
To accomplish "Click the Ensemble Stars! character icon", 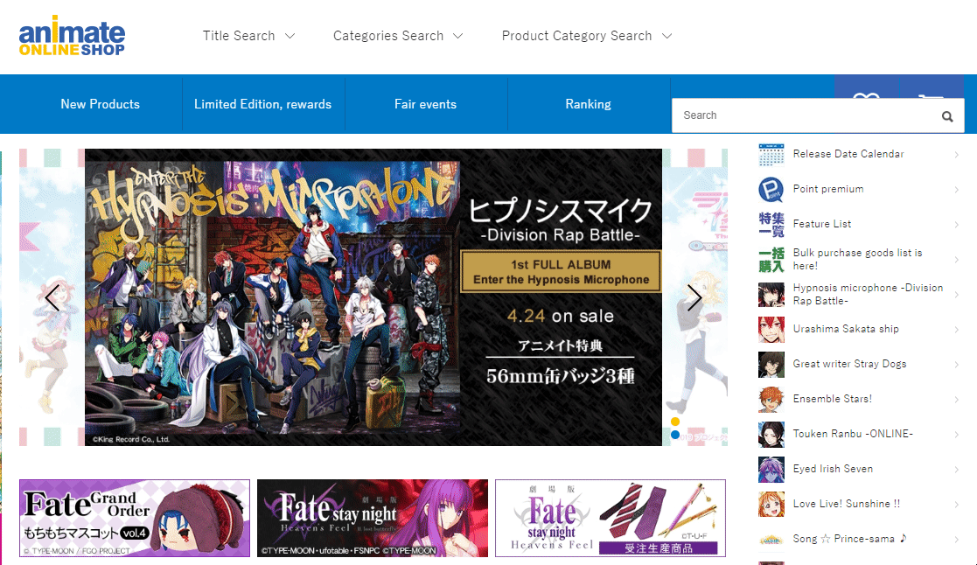I will pos(771,400).
